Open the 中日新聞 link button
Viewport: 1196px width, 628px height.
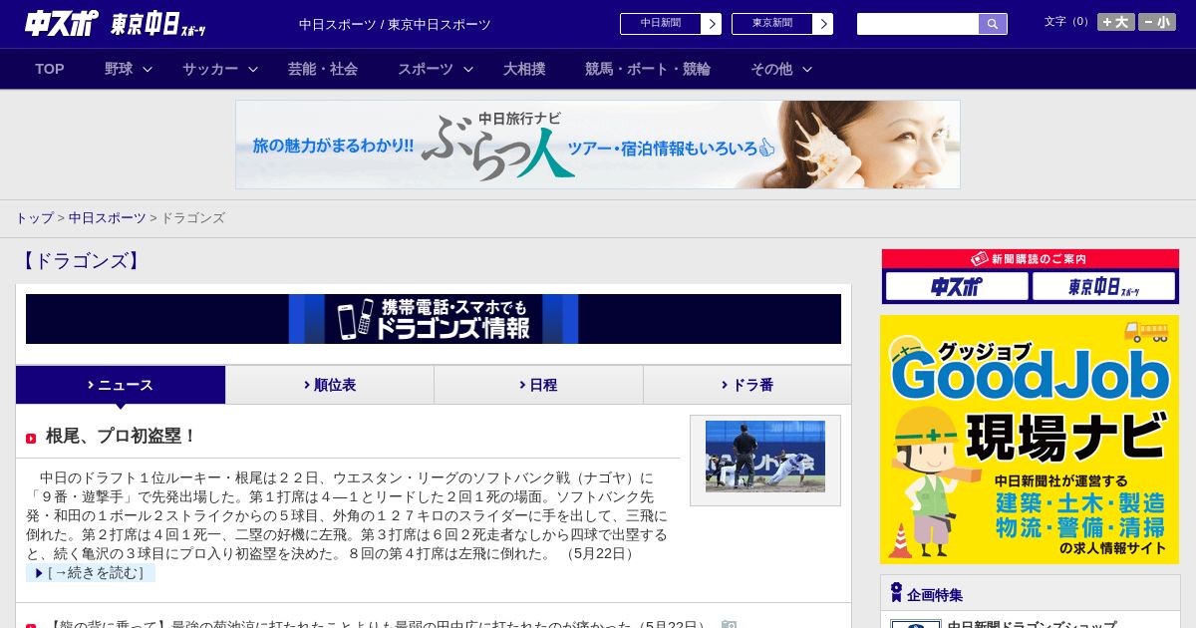click(x=661, y=24)
